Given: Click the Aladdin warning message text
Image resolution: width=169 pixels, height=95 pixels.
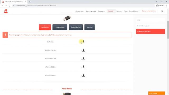Looking at the screenshot, I should tap(40, 35).
